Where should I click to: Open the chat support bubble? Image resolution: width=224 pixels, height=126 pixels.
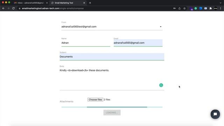215,114
